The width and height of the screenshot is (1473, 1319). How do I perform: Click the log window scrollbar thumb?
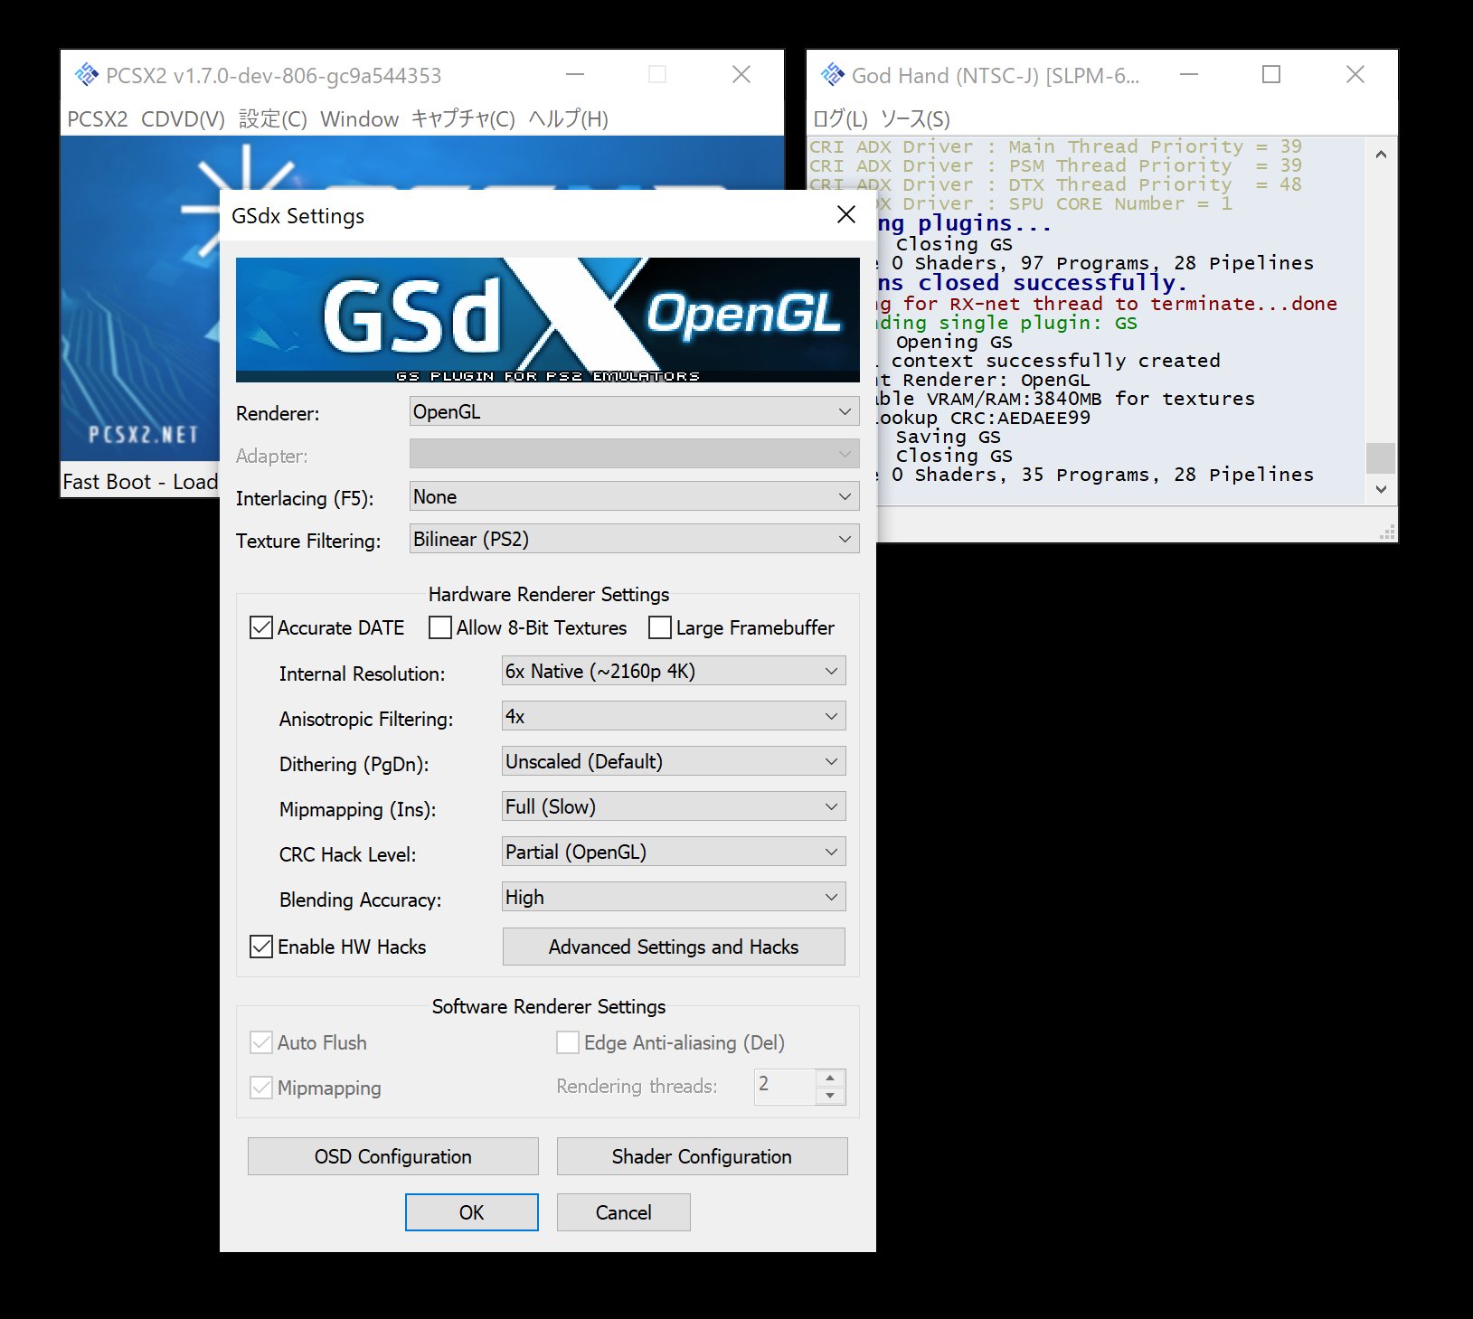(1381, 457)
